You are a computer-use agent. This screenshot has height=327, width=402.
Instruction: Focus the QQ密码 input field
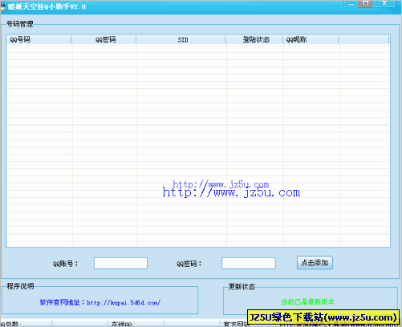(249, 263)
